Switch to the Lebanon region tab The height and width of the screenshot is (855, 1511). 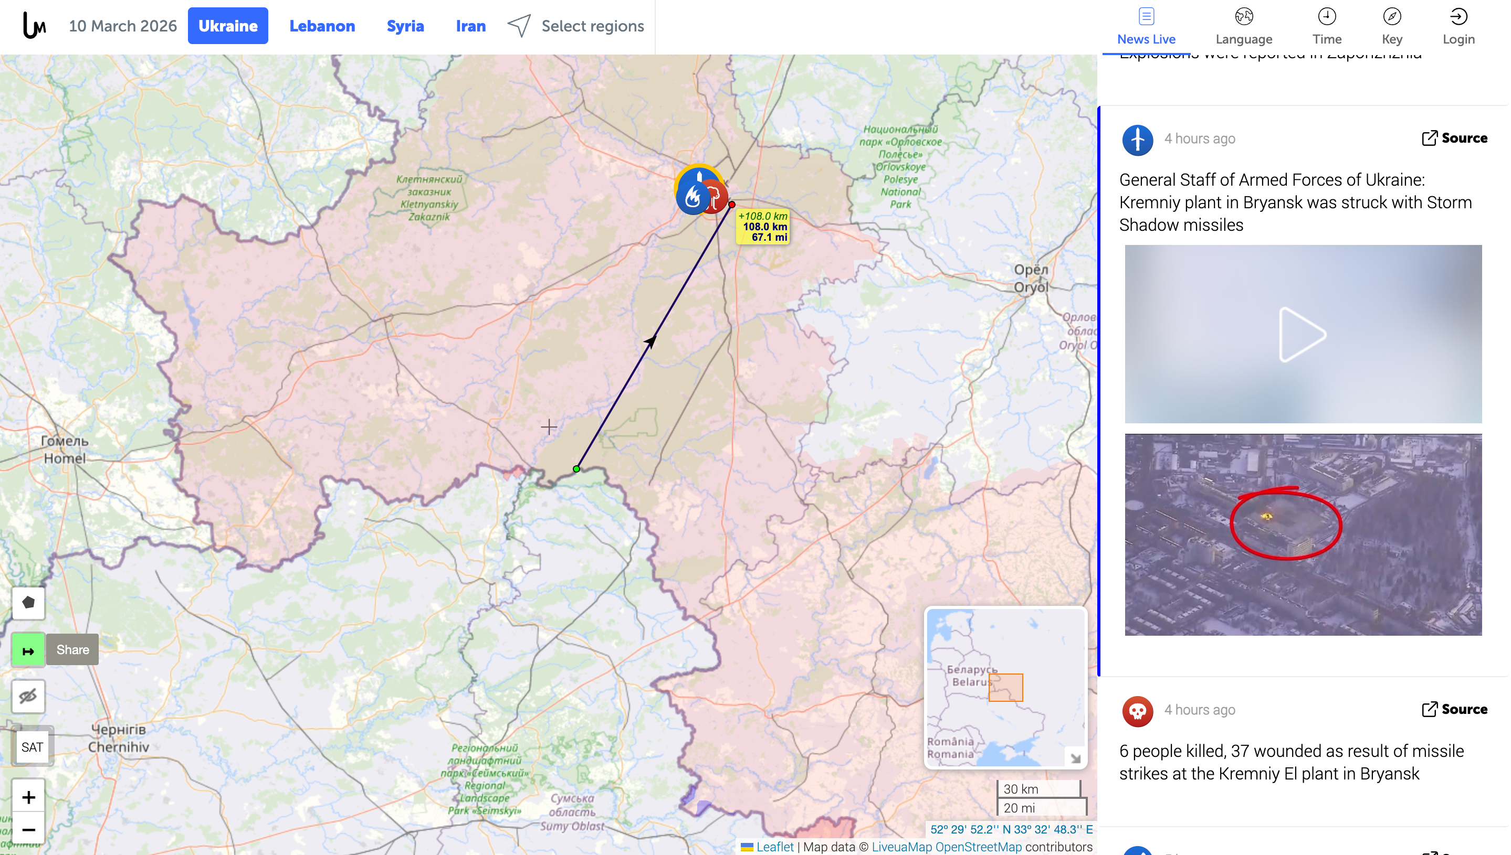point(322,26)
